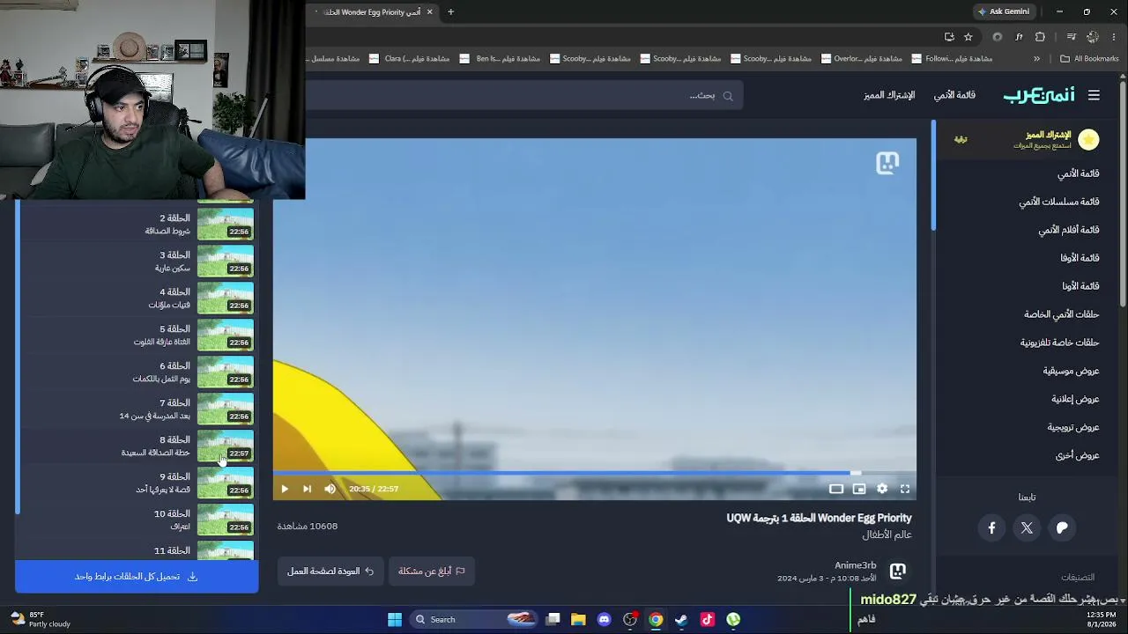Click the Anime3rb uploader avatar icon
This screenshot has height=634, width=1128.
click(898, 571)
